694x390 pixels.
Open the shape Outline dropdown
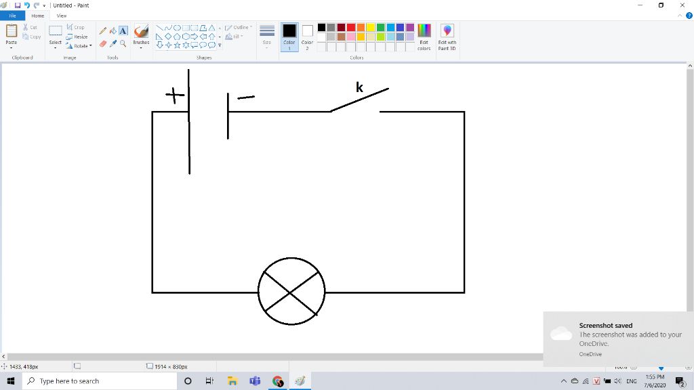[239, 27]
